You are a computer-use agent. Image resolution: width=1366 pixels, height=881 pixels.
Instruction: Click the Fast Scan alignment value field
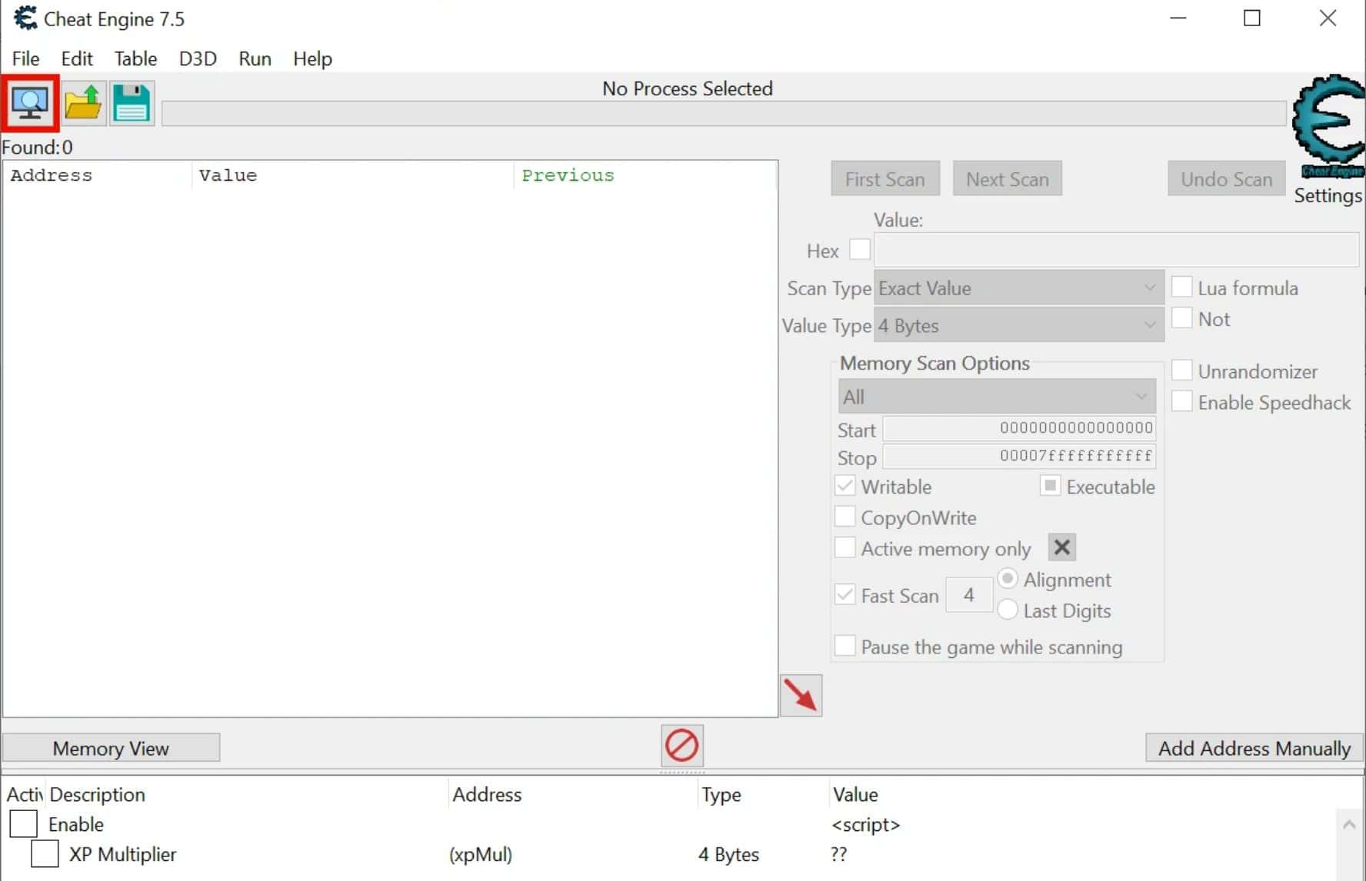point(968,594)
